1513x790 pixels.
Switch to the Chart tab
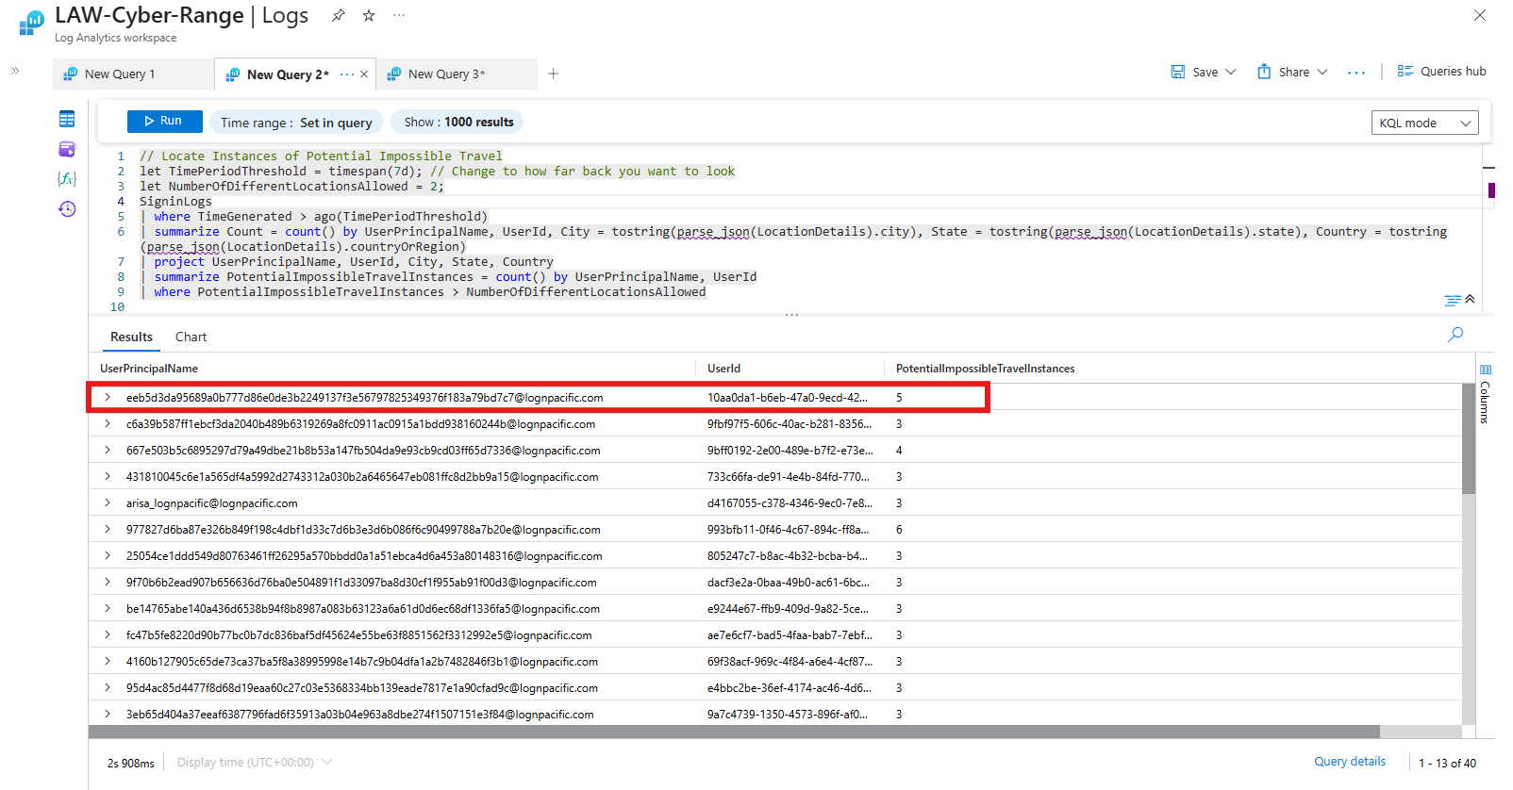tap(191, 337)
